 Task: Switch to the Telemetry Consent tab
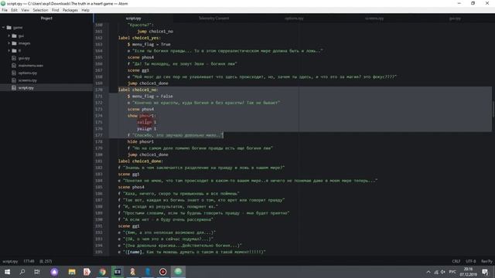[213, 19]
